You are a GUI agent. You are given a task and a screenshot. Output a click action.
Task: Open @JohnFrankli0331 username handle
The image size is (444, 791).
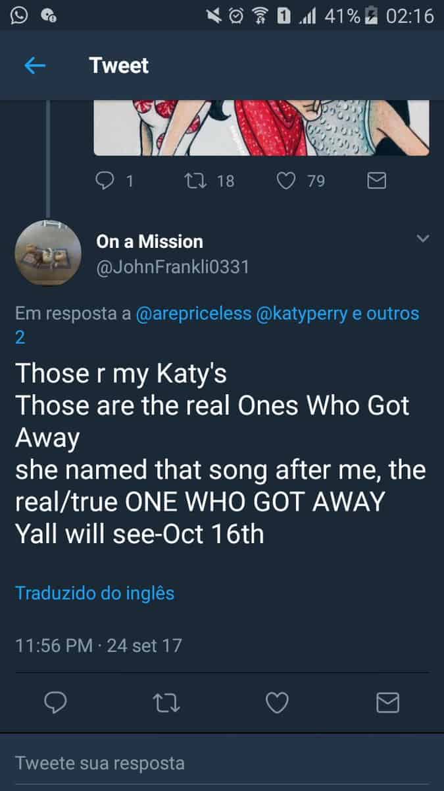[x=172, y=268]
